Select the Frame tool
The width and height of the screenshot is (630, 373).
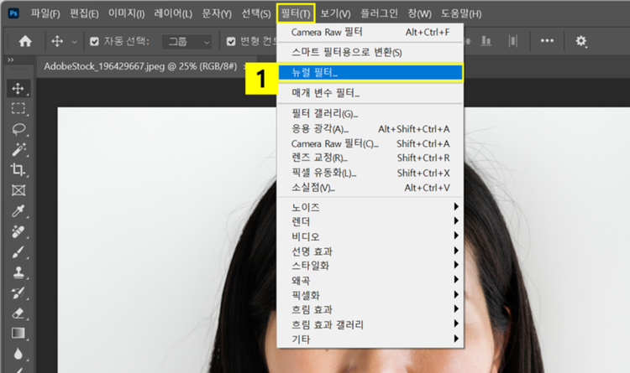point(18,190)
